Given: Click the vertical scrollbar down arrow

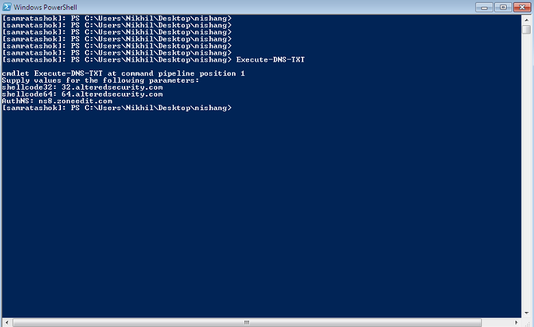Looking at the screenshot, I should pyautogui.click(x=526, y=313).
